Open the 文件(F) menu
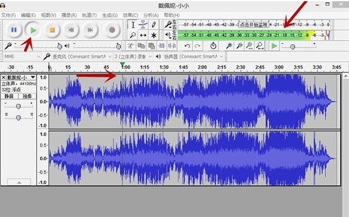 8,15
